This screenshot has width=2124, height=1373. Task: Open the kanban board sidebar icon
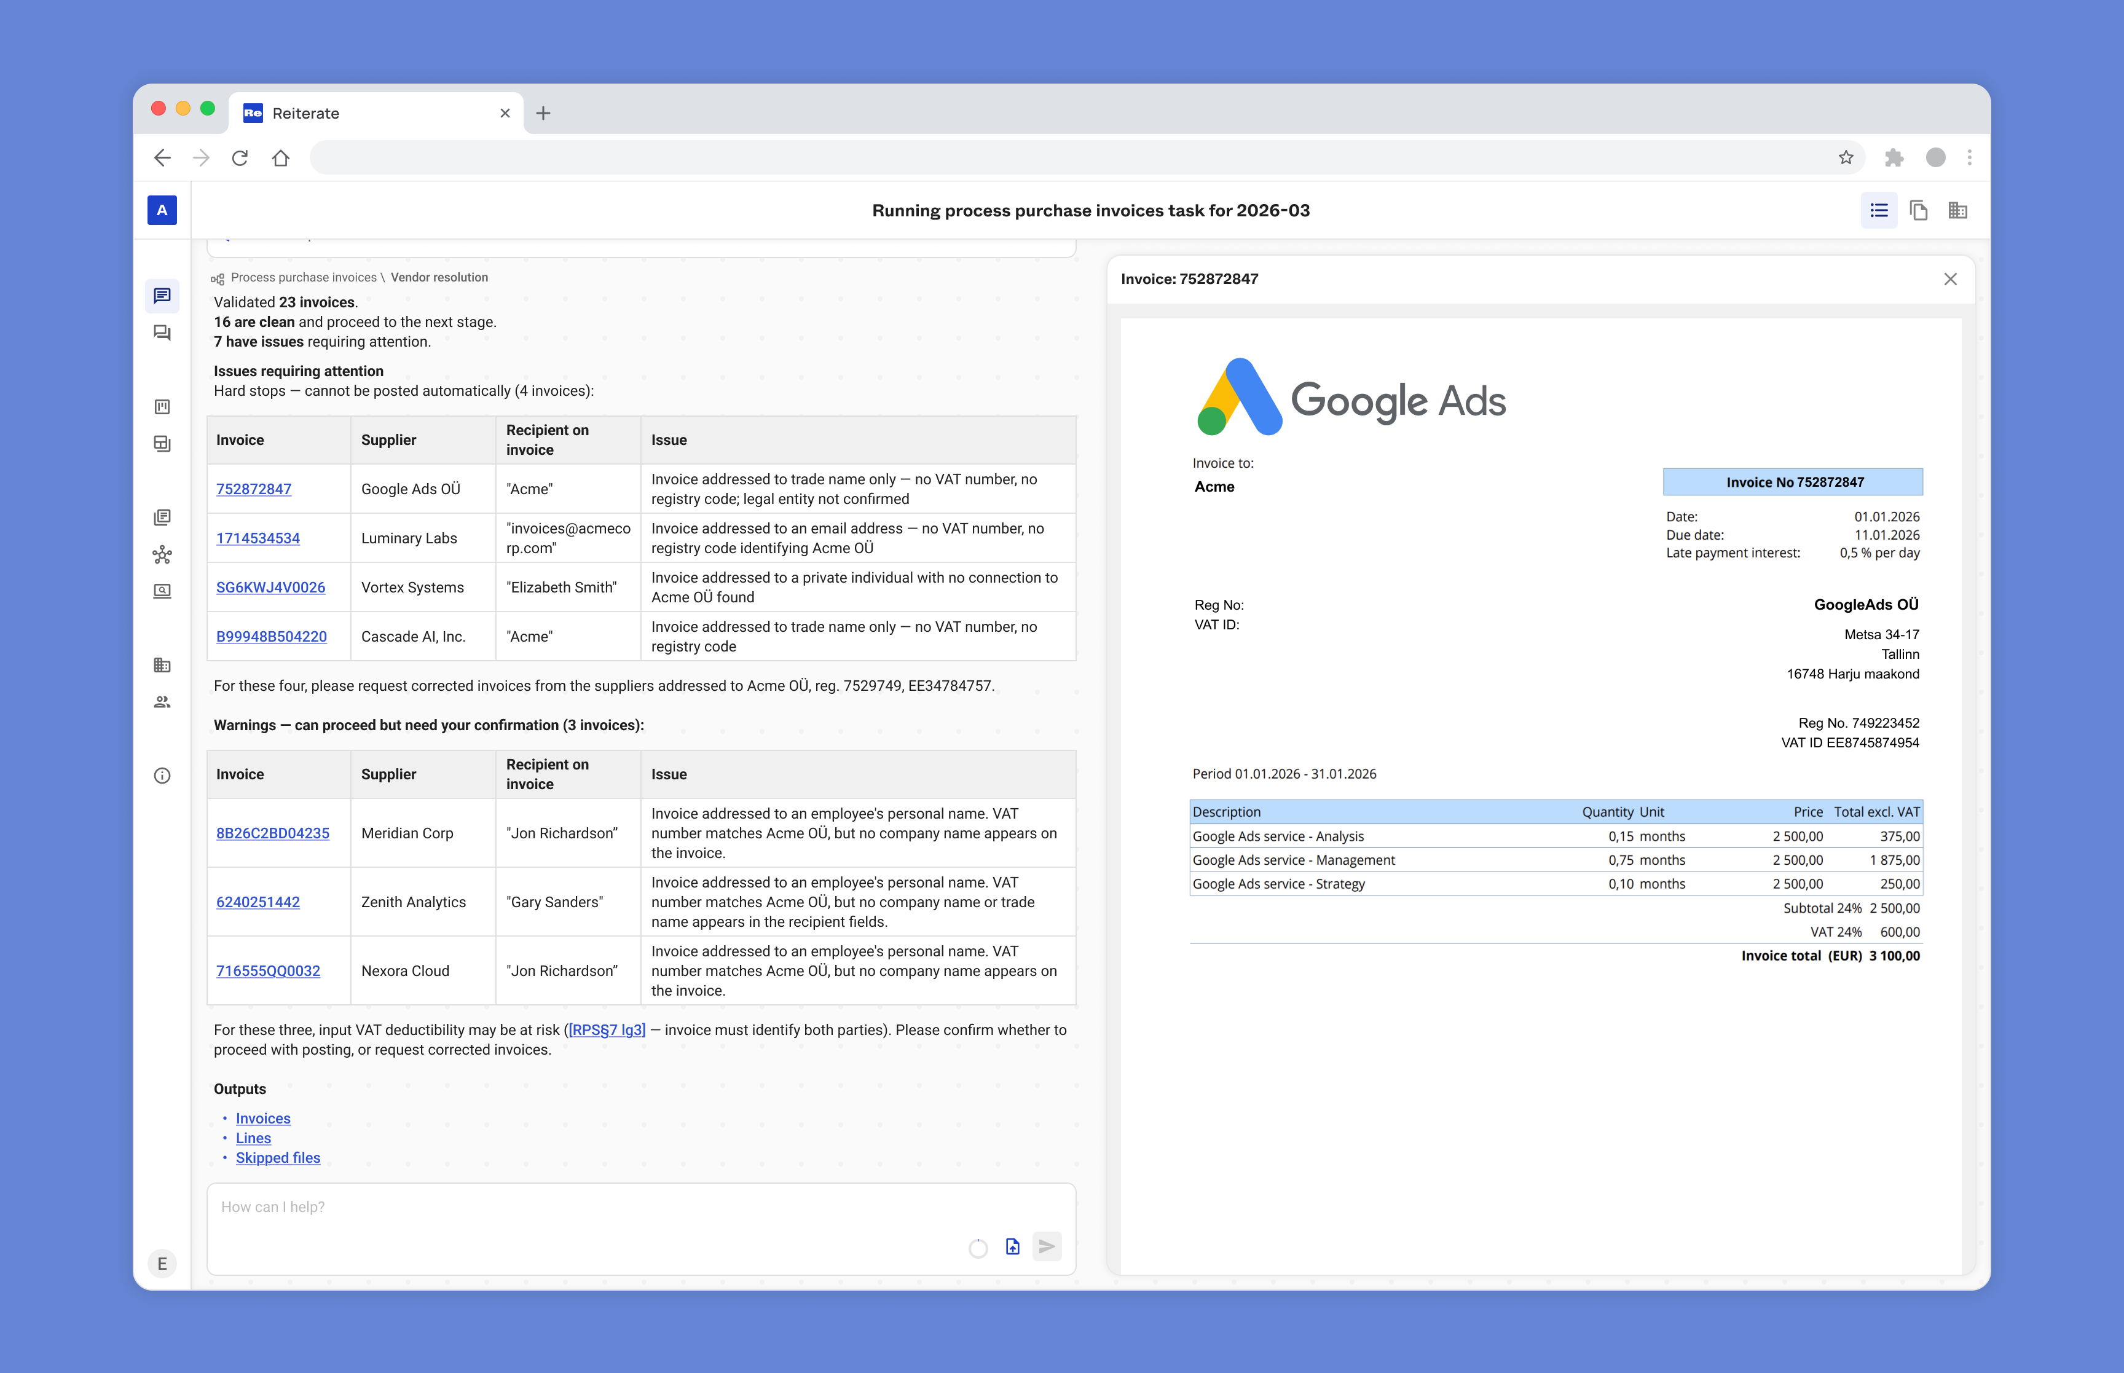click(162, 406)
